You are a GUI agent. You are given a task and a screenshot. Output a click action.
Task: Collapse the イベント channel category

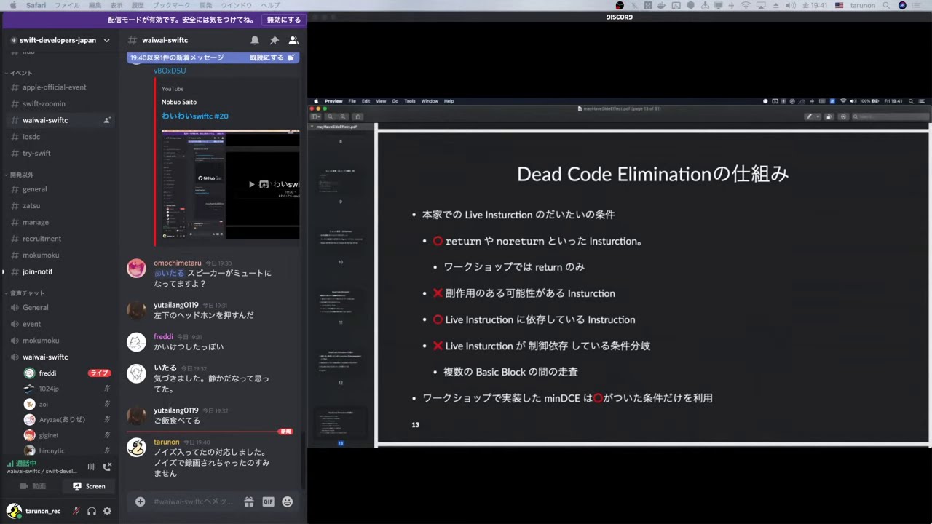[20, 73]
